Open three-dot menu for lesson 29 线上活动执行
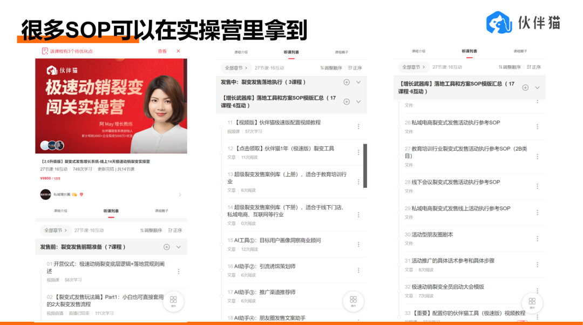The image size is (583, 325). [x=537, y=212]
